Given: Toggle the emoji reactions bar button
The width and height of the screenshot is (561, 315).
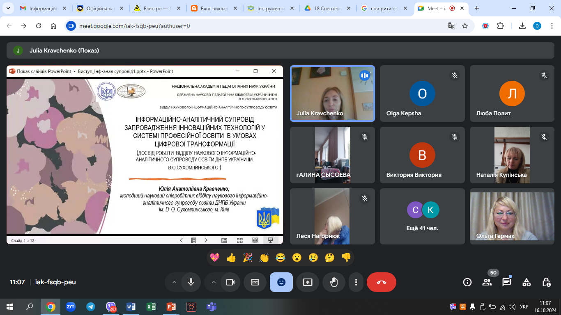Looking at the screenshot, I should pos(281,282).
